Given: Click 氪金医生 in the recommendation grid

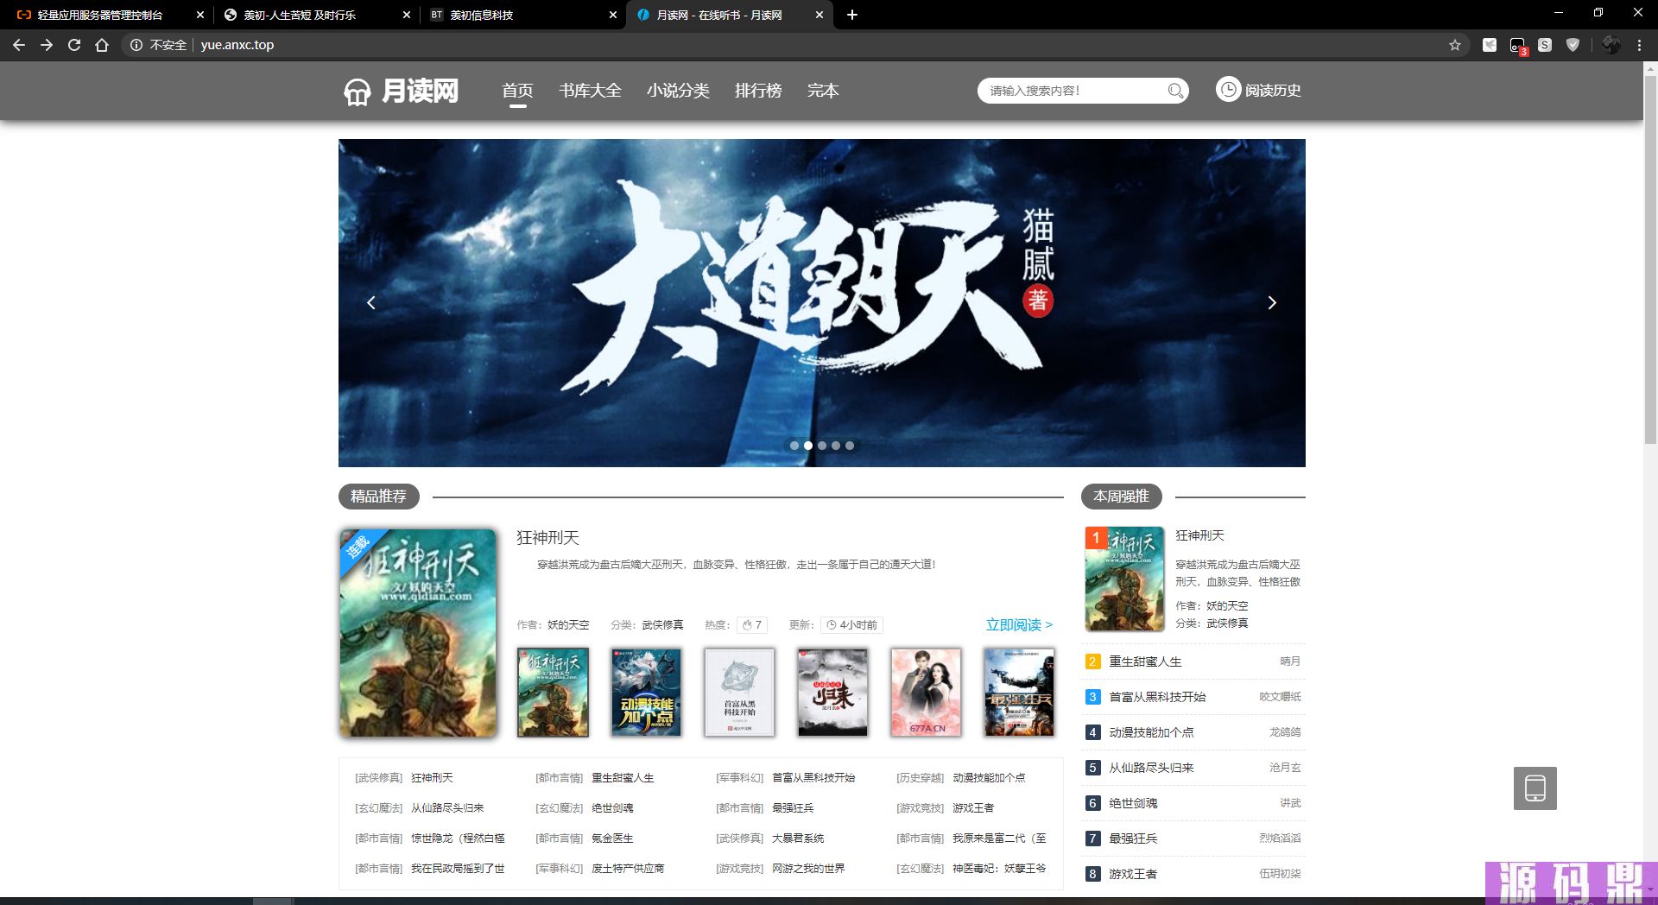Looking at the screenshot, I should (612, 839).
